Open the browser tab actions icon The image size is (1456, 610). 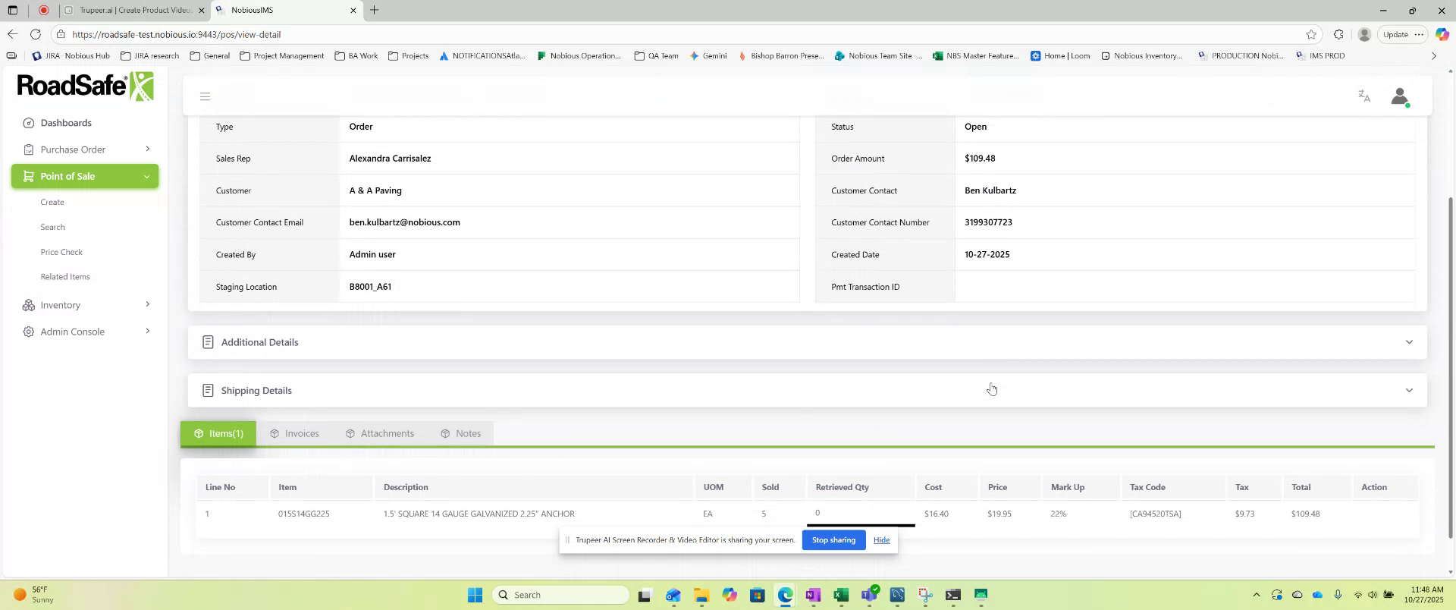(x=12, y=10)
